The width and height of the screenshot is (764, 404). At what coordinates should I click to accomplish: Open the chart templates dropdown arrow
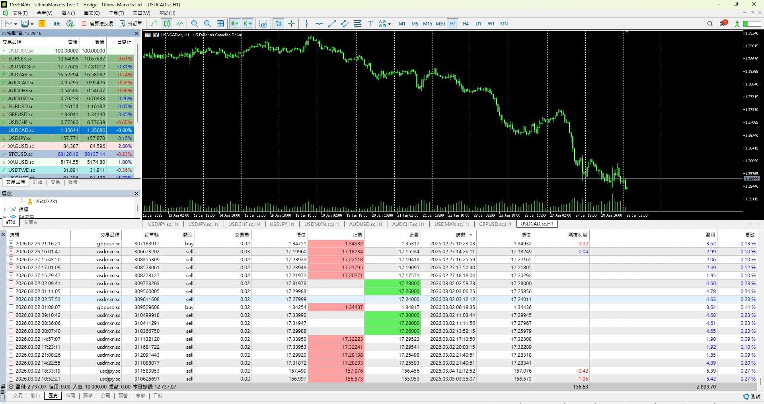32,24
